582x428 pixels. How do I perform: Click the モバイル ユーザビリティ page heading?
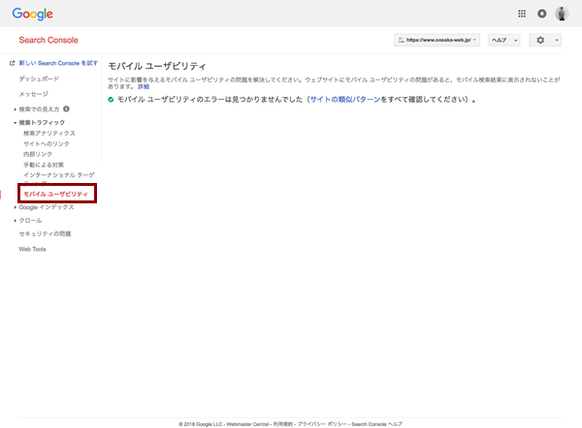pyautogui.click(x=156, y=67)
